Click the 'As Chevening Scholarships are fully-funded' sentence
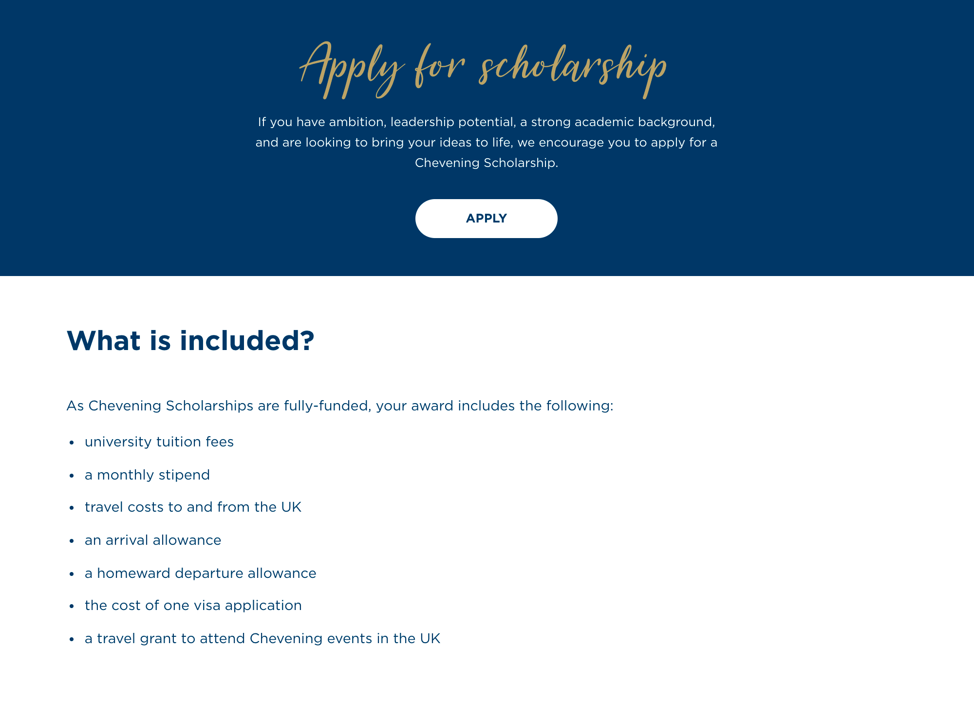The image size is (974, 703). pos(340,406)
